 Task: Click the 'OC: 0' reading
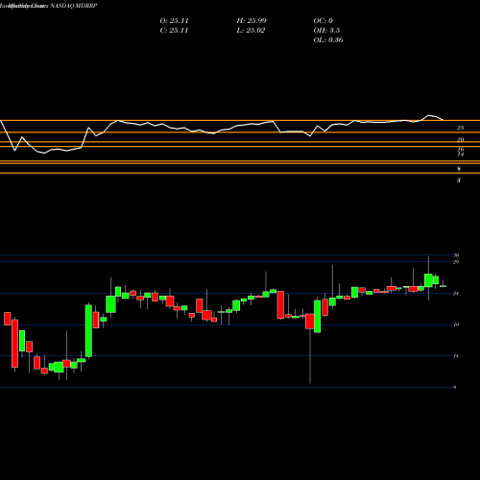pyautogui.click(x=324, y=20)
